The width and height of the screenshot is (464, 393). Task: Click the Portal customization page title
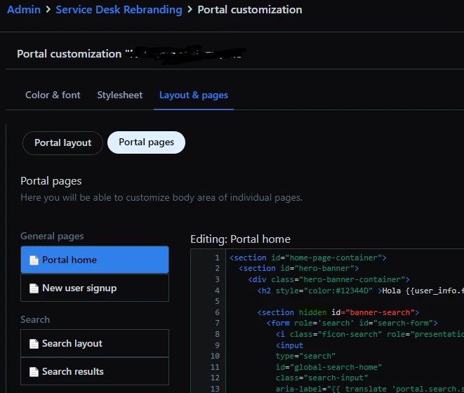point(69,54)
